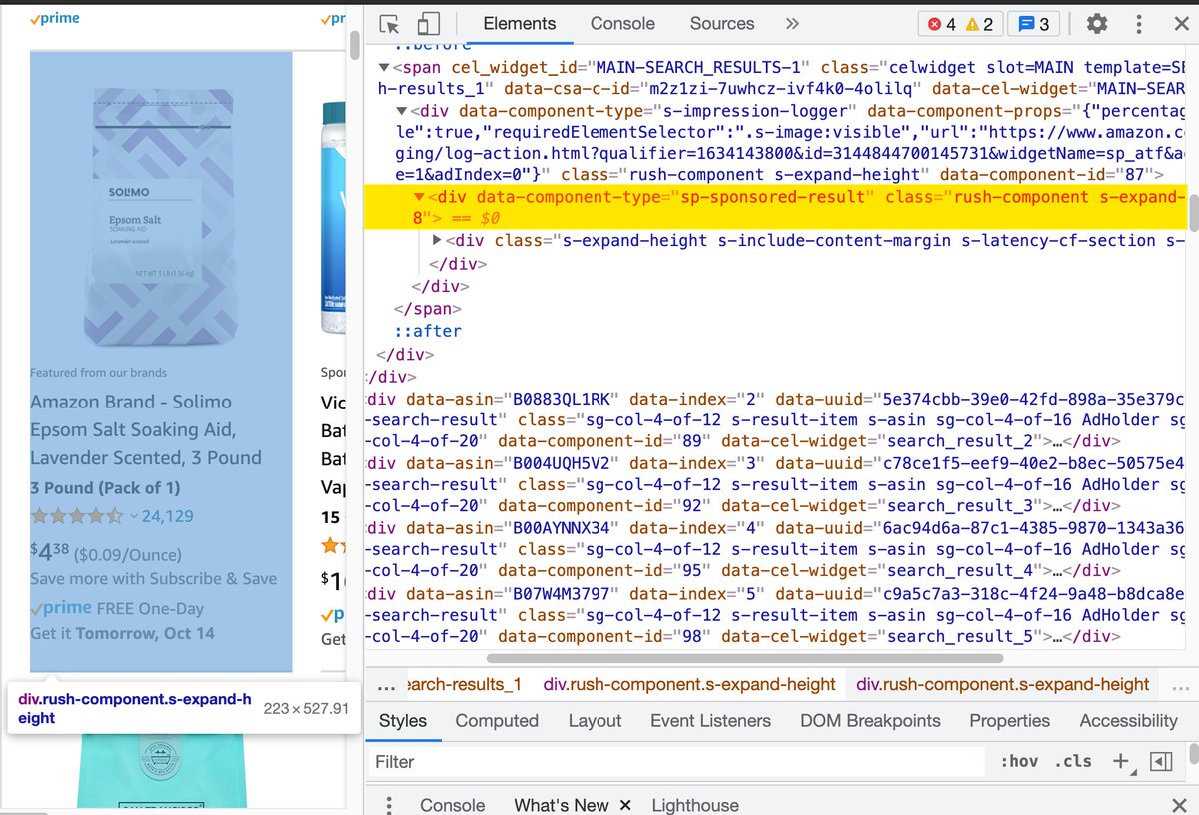1199x815 pixels.
Task: Click the 3 Pound (Pack of 1) label
Action: (105, 488)
